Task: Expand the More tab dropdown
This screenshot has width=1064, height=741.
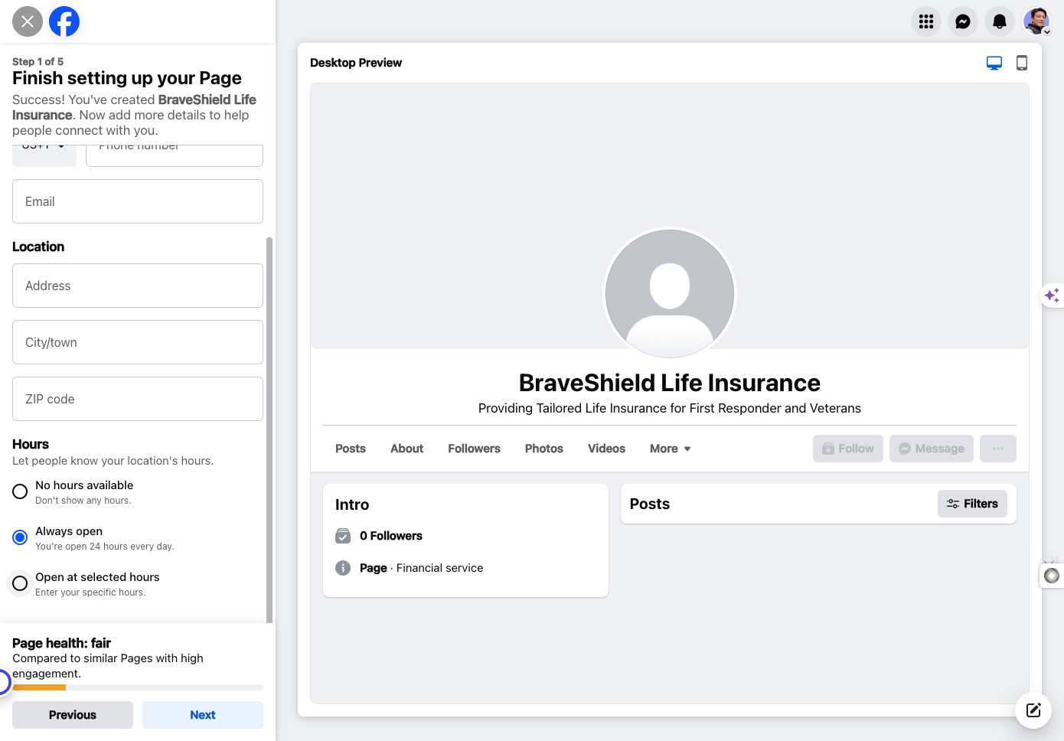Action: pos(671,449)
